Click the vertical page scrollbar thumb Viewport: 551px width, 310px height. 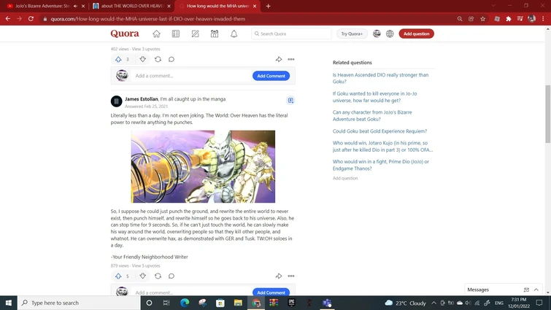[547, 114]
